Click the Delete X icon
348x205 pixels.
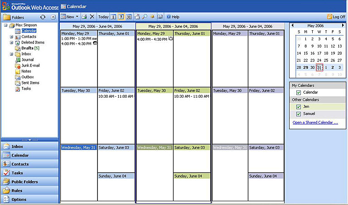coord(92,17)
